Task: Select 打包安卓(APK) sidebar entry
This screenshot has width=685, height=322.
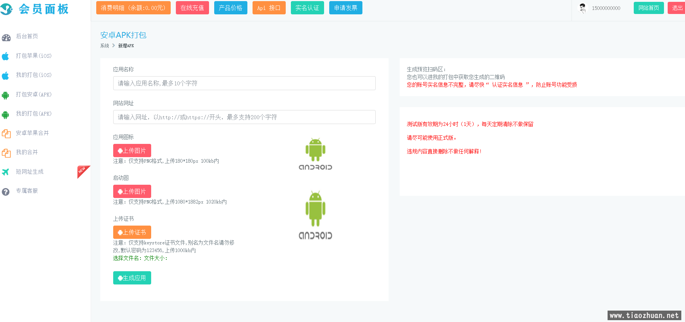Action: (34, 94)
